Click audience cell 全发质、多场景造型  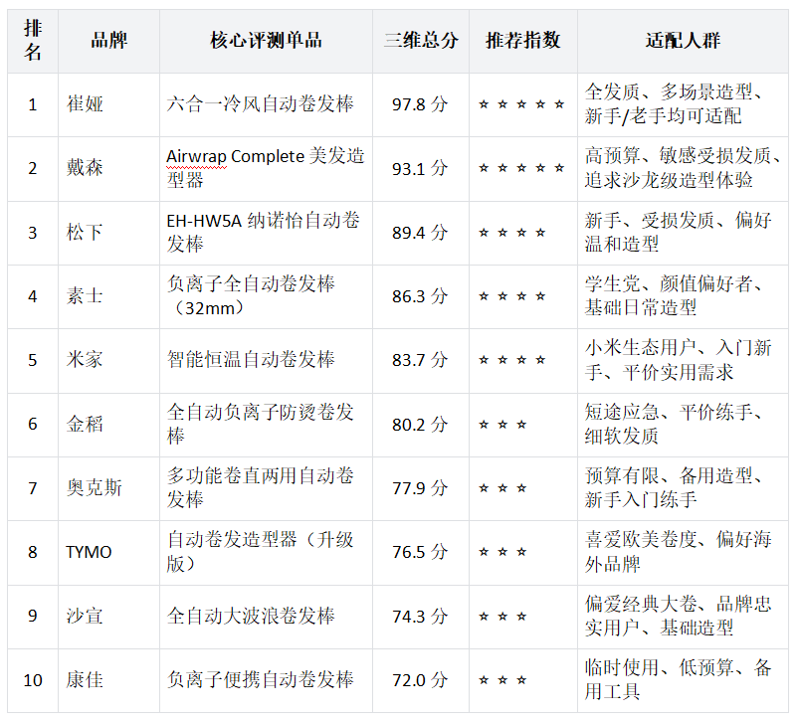click(683, 104)
